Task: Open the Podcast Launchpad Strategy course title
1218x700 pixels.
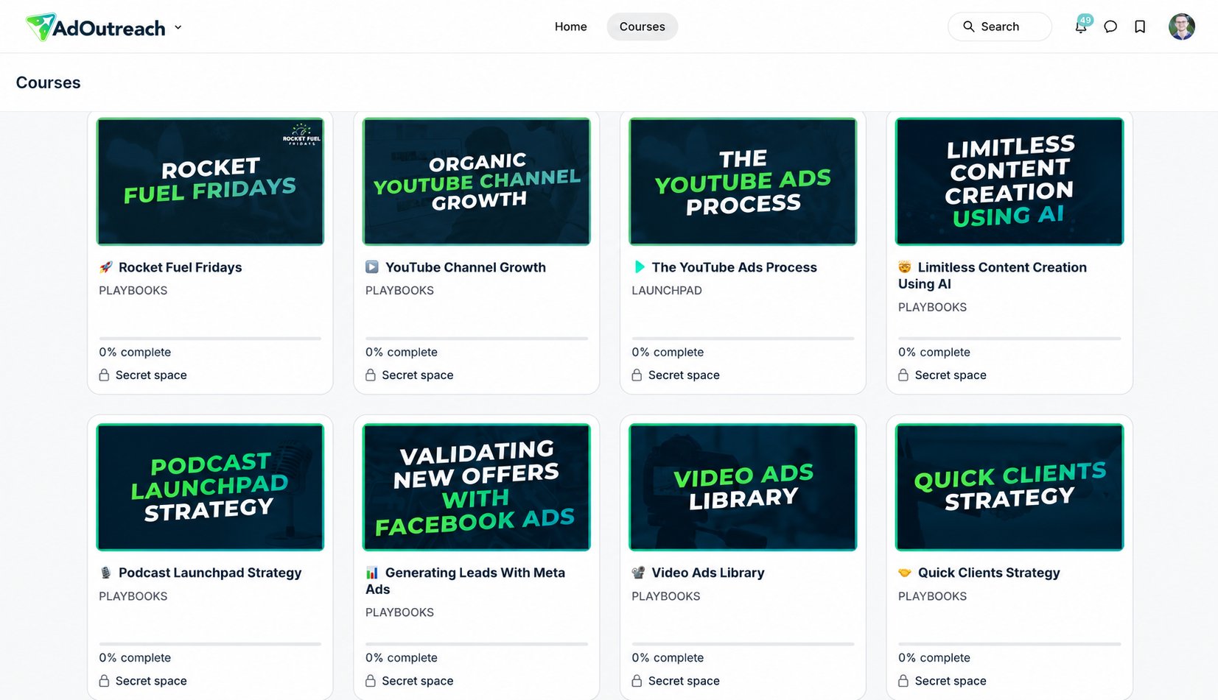Action: click(210, 573)
